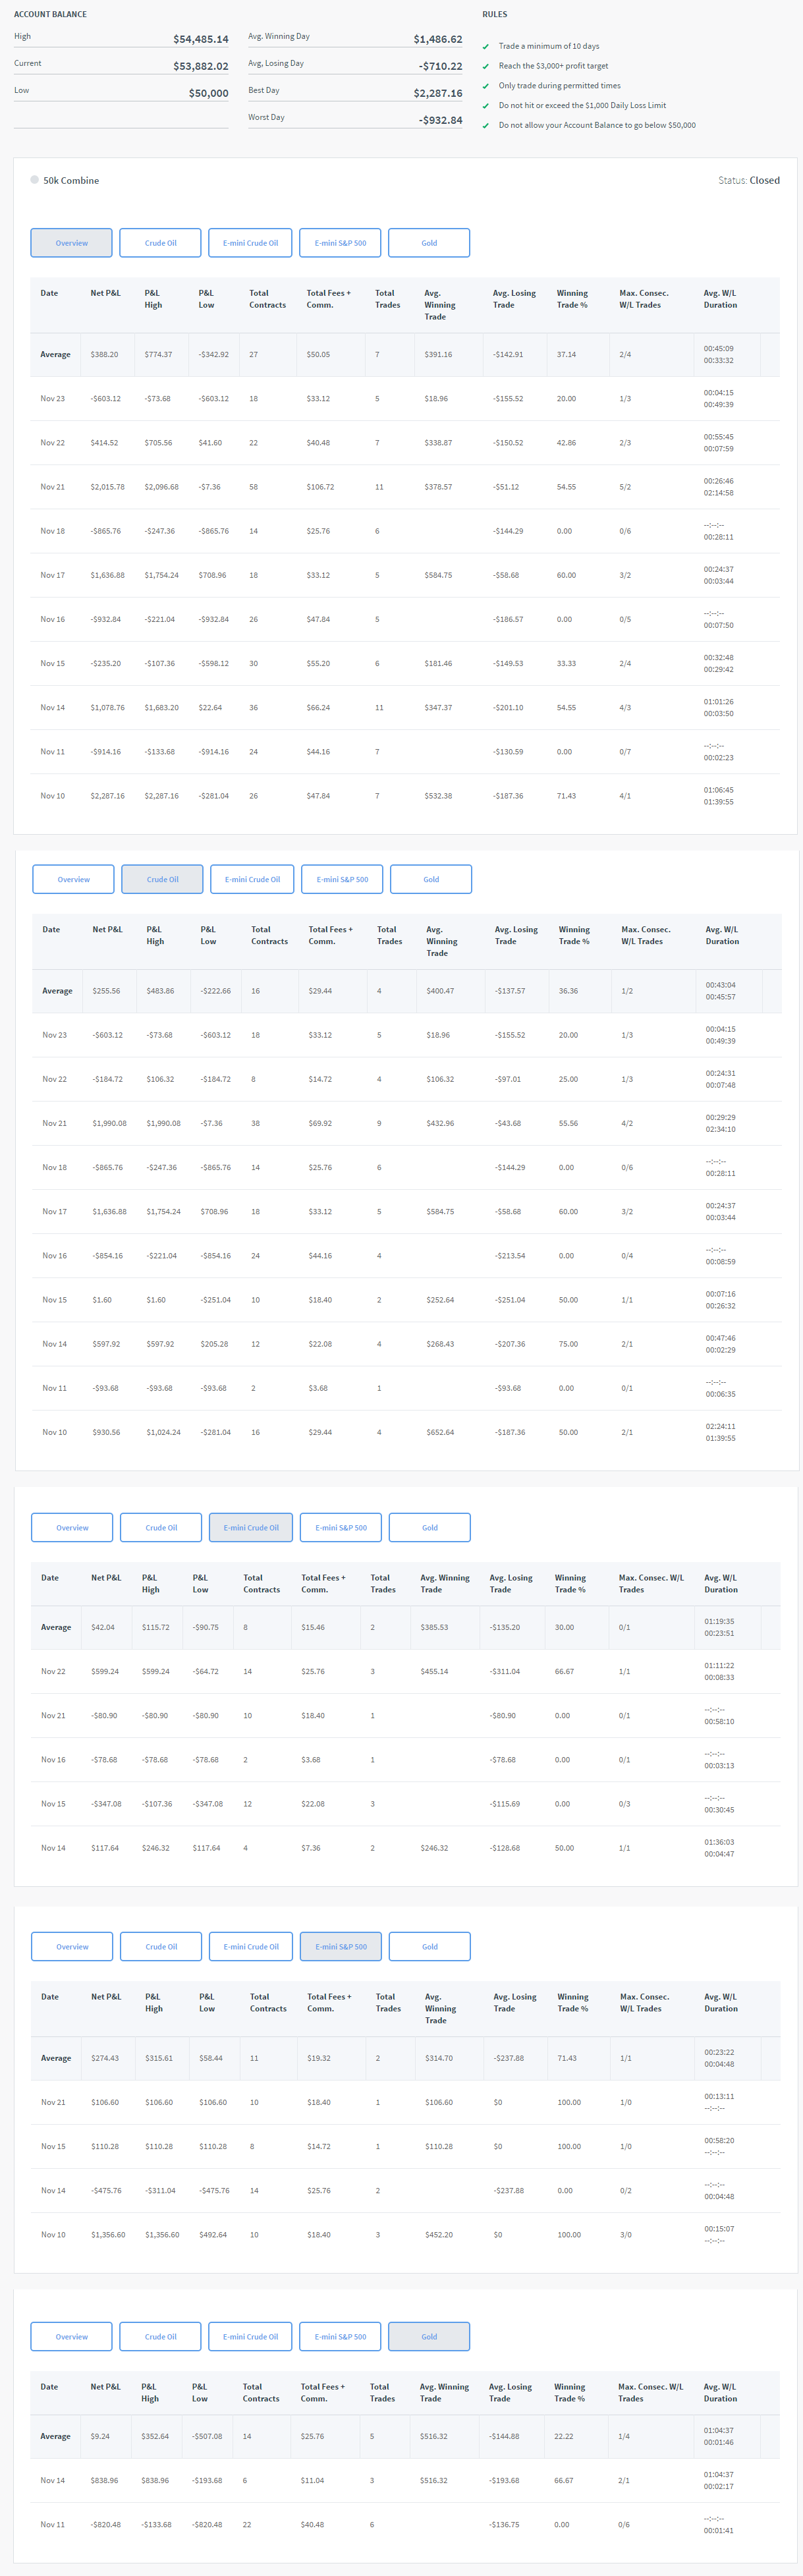This screenshot has height=2576, width=803.
Task: Click the "50k Combine" account title
Action: [x=71, y=181]
